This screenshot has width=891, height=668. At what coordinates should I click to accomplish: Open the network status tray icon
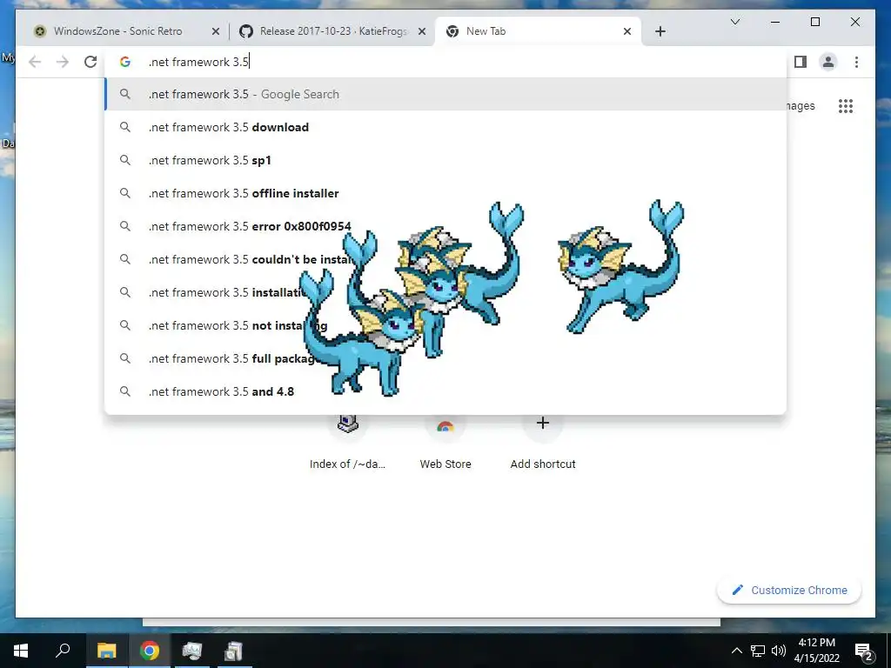click(758, 651)
